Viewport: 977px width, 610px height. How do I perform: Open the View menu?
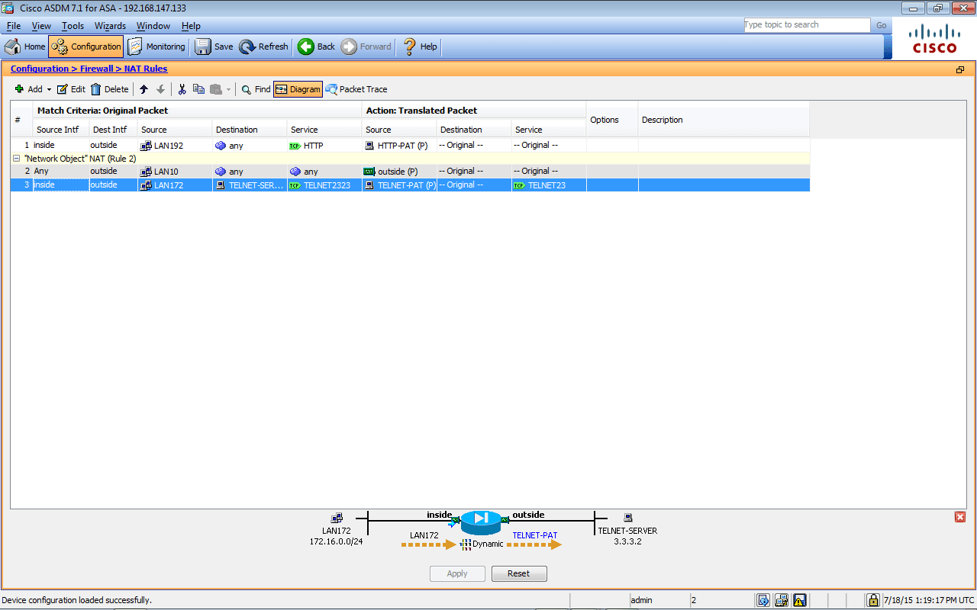41,26
